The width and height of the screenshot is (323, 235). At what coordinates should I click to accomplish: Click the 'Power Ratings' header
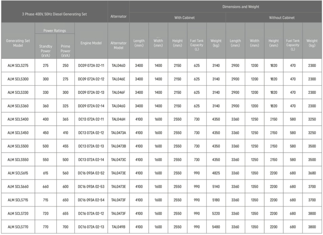click(55, 31)
